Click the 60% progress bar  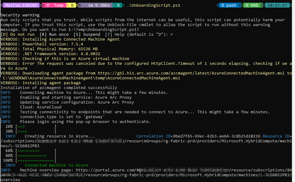[x=36, y=151]
